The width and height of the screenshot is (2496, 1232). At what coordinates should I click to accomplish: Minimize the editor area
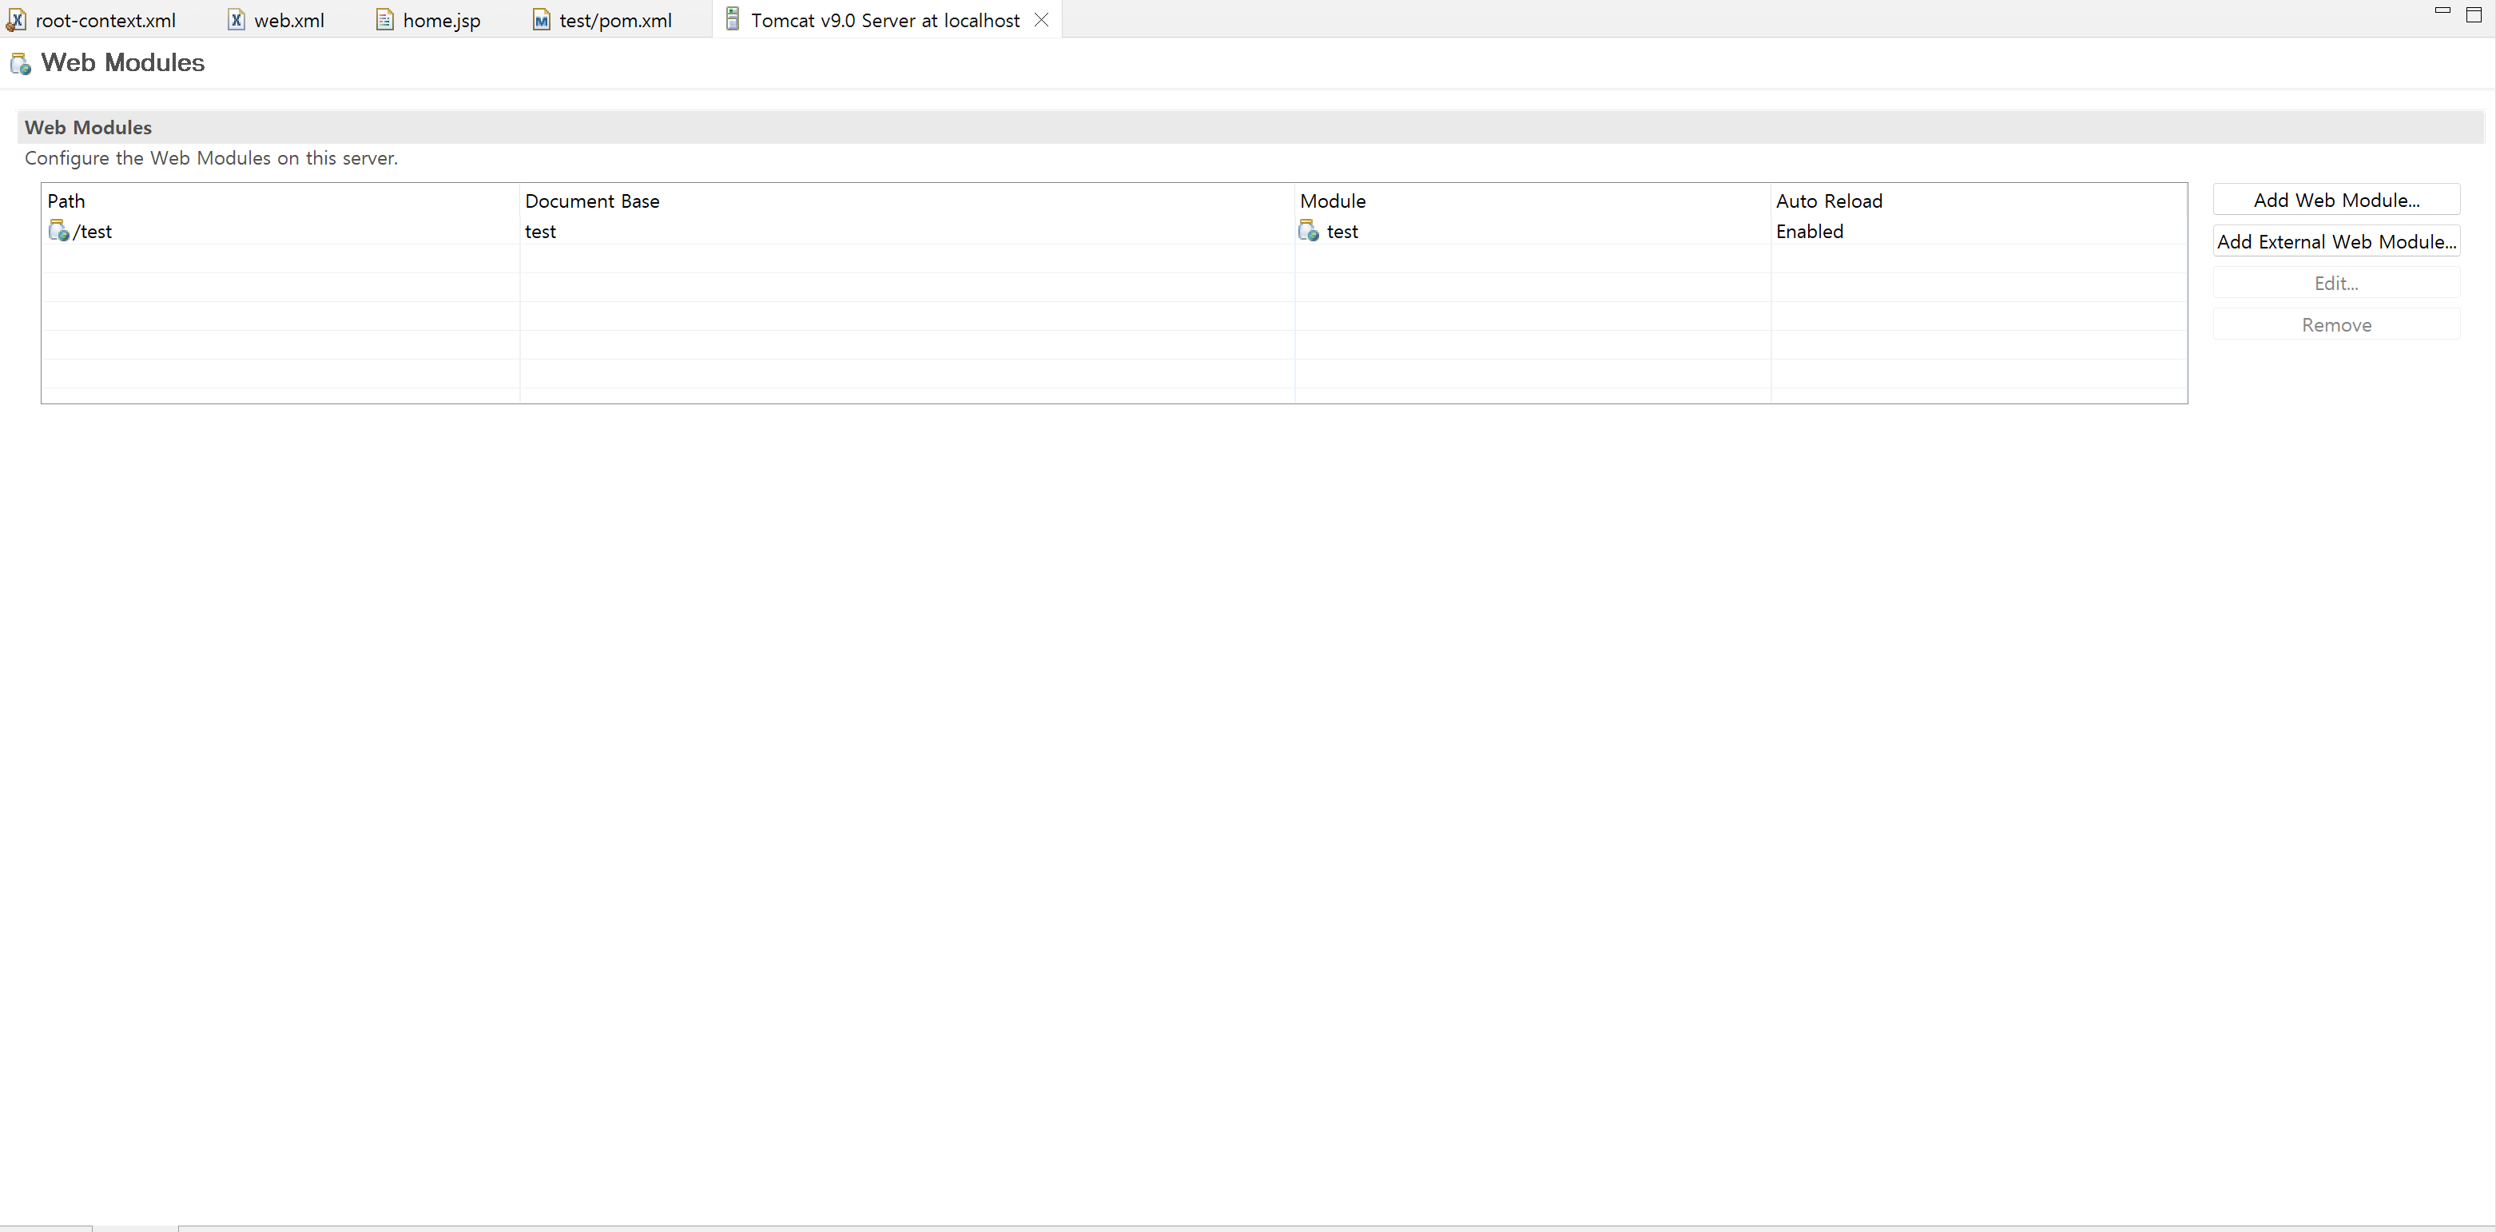(x=2442, y=10)
